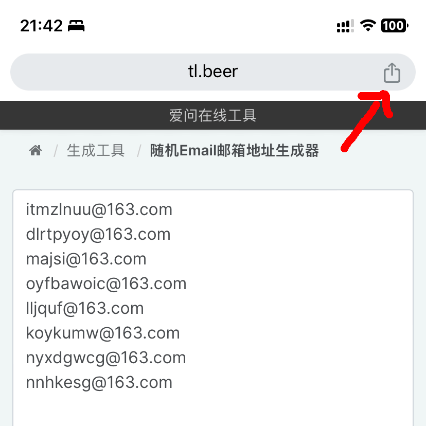Viewport: 426px width, 426px height.
Task: Tap the Wi-Fi status icon
Action: (368, 26)
